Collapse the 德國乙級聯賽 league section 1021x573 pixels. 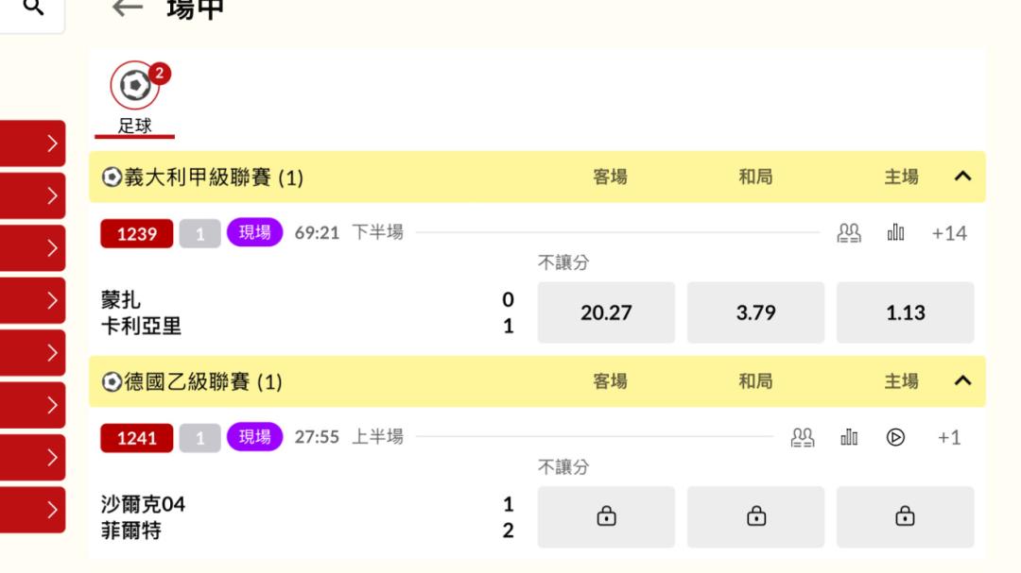click(962, 380)
